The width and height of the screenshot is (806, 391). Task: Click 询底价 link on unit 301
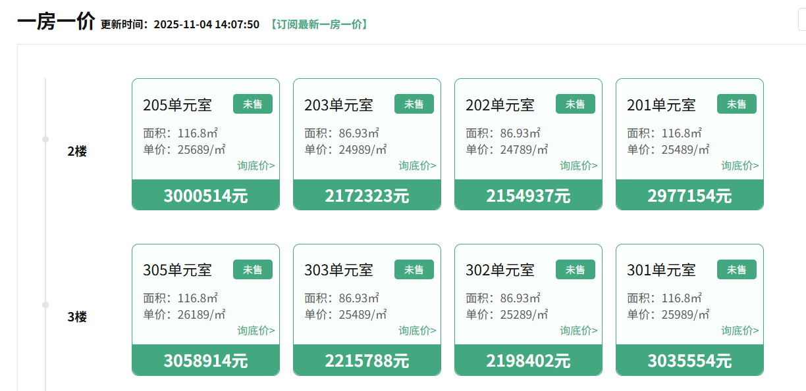[x=740, y=331]
